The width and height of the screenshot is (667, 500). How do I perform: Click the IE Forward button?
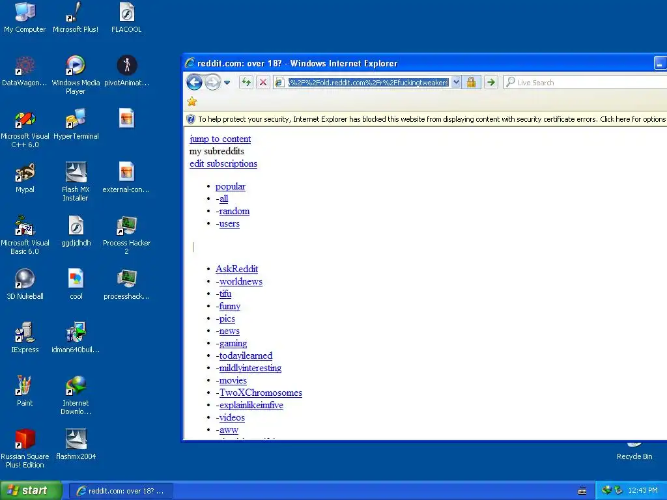point(212,82)
